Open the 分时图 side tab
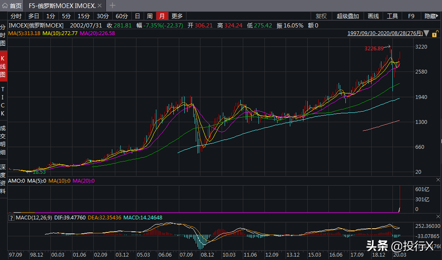The width and height of the screenshot is (442, 260). [3, 35]
